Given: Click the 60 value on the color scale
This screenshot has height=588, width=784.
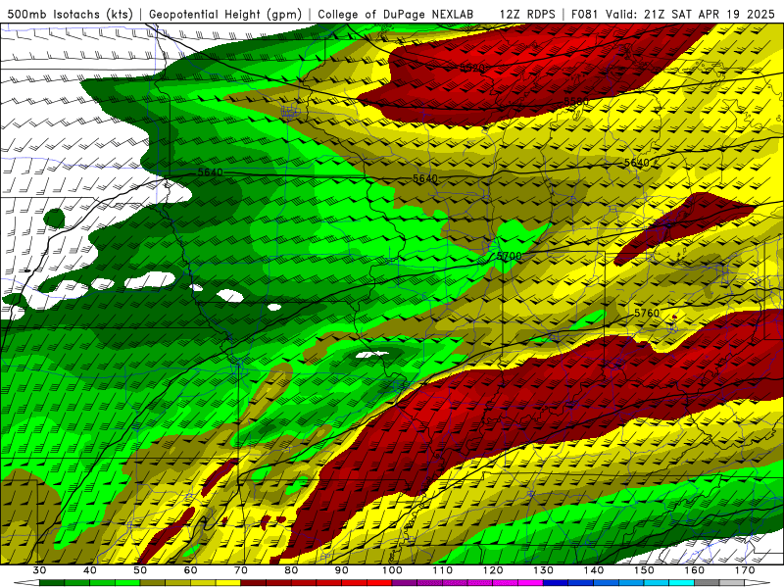Looking at the screenshot, I should 190,570.
